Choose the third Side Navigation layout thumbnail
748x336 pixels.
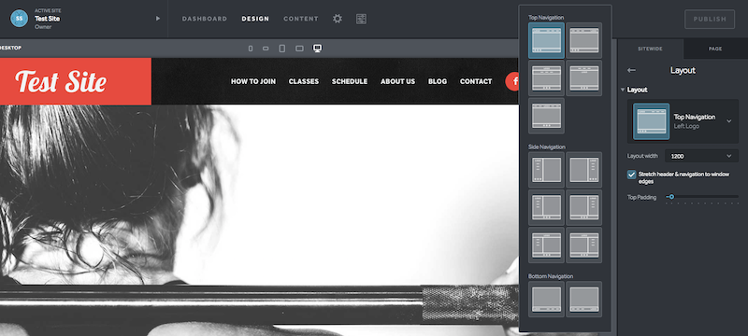546,207
